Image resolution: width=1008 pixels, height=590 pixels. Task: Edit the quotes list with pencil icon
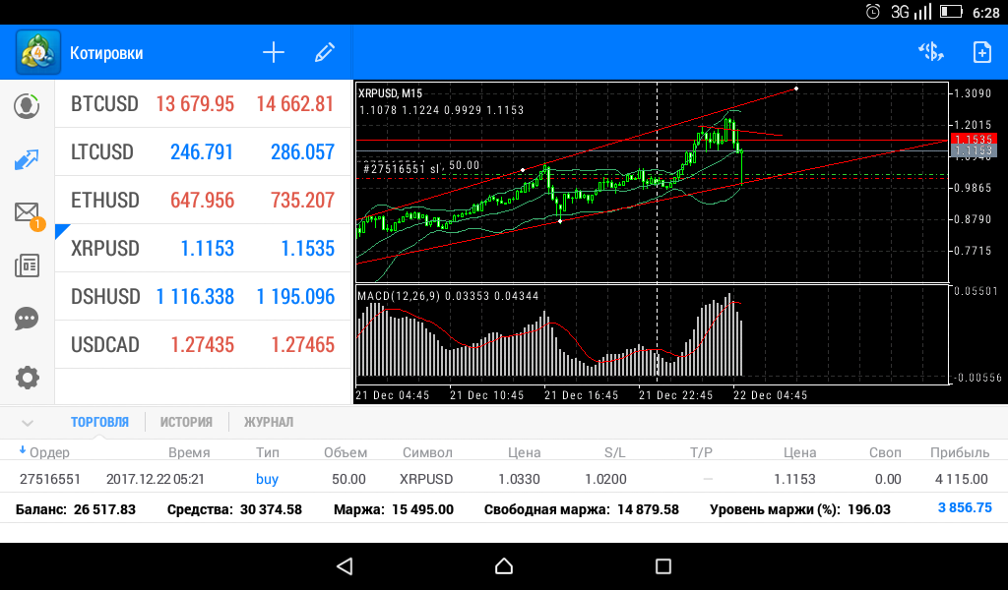pyautogui.click(x=325, y=53)
